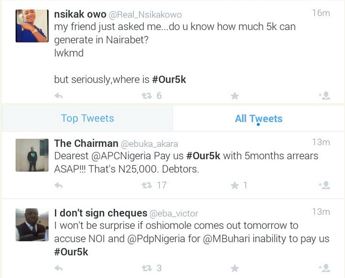Favorite The Chairman's tweet with star

tap(235, 185)
